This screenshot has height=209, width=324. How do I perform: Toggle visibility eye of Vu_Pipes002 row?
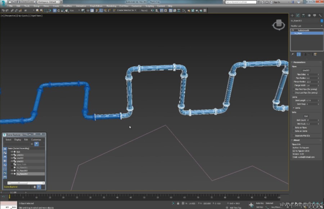point(12,170)
